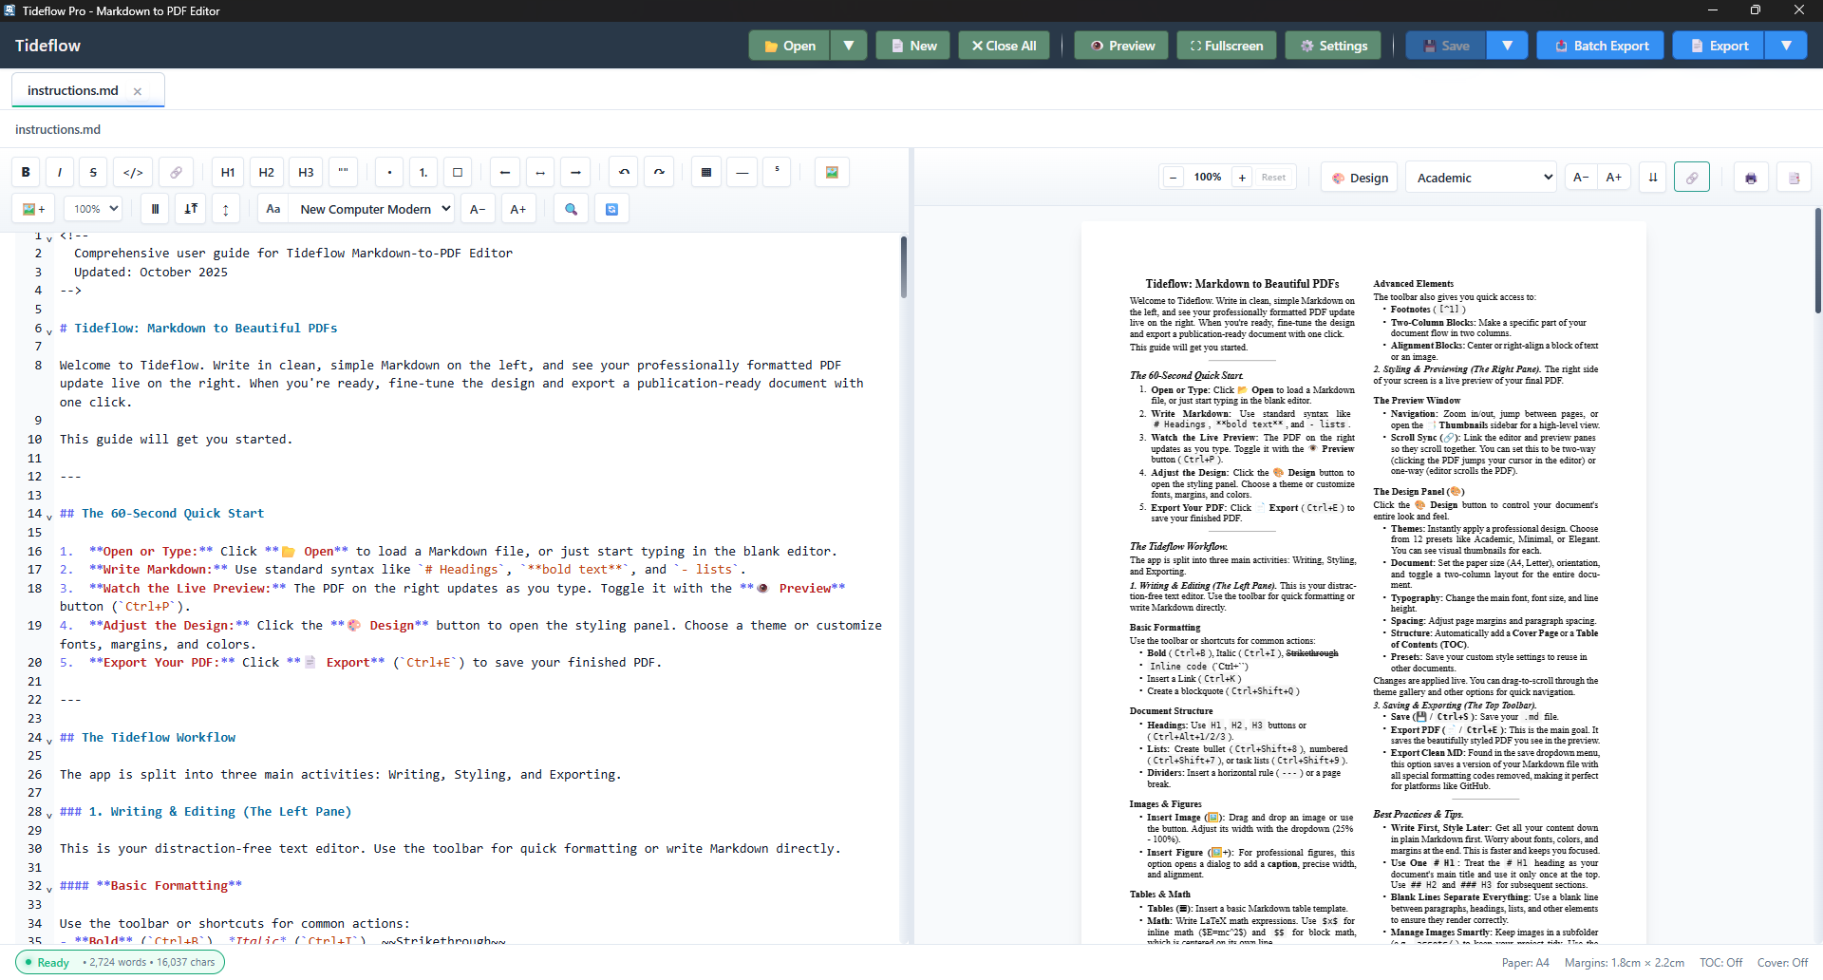Toggle bold formatting in the editor toolbar
The image size is (1823, 980).
(x=25, y=172)
